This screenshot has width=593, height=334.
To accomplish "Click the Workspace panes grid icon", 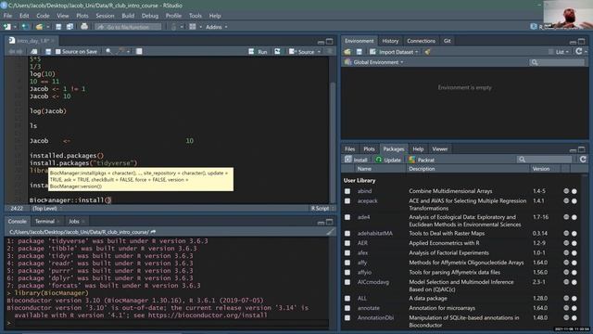I will click(x=193, y=27).
